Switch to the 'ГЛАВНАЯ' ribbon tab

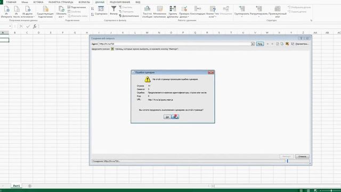coord(11,2)
